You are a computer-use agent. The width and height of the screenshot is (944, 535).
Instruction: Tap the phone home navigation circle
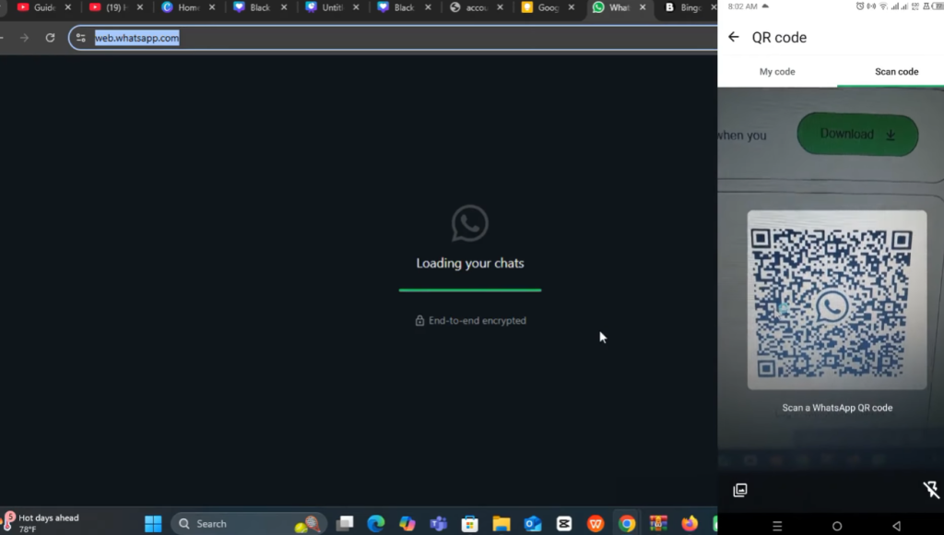[x=837, y=526]
